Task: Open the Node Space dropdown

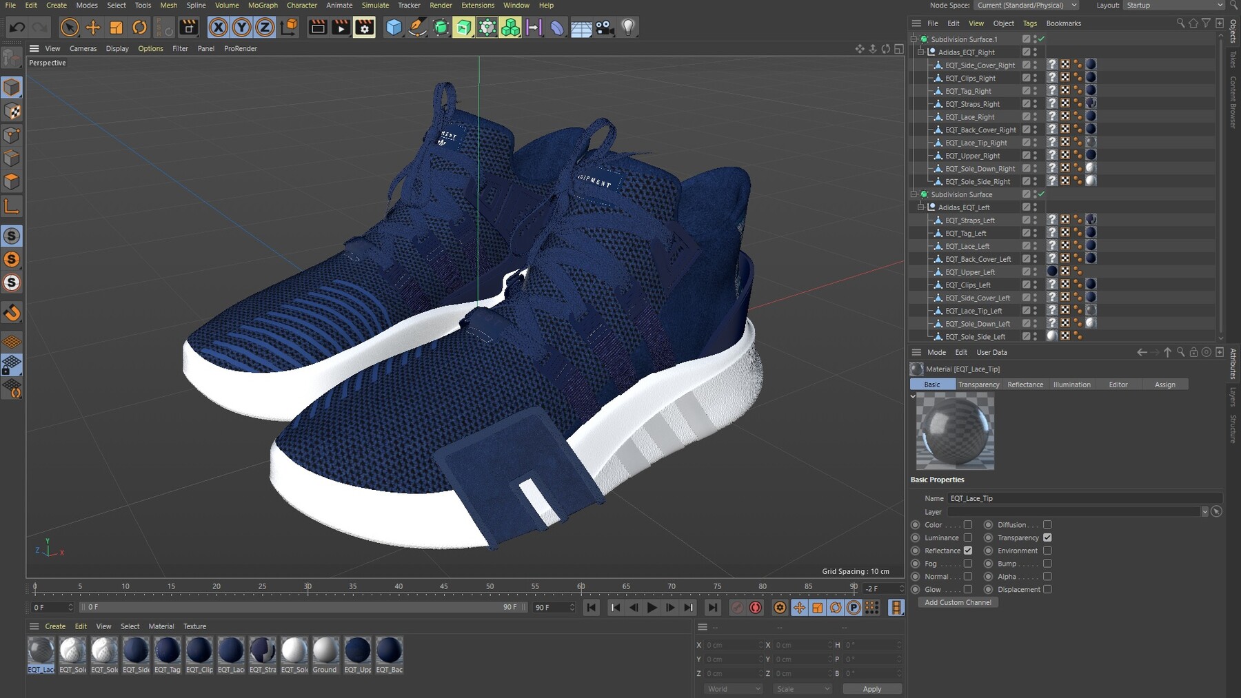Action: click(x=1026, y=6)
